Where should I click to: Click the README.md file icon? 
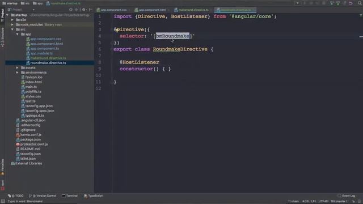click(x=18, y=149)
